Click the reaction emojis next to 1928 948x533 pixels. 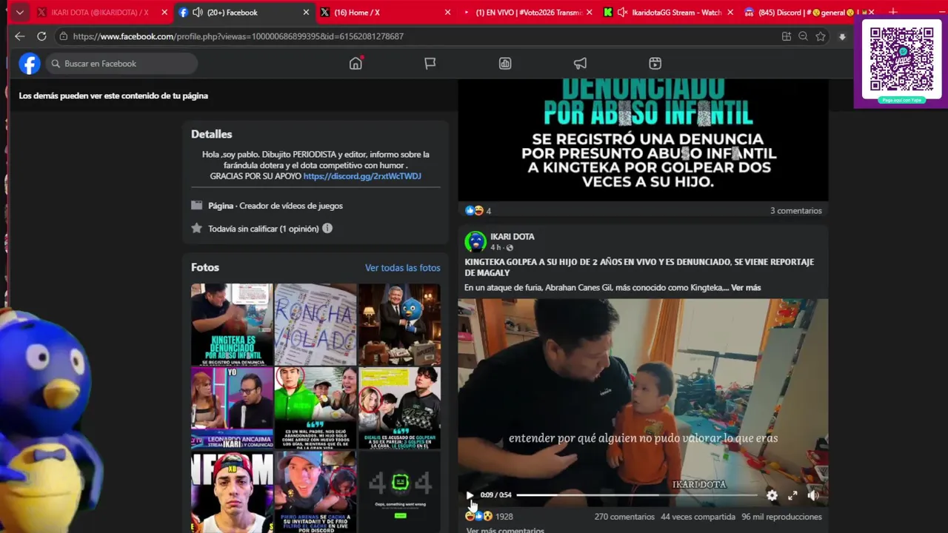(x=478, y=517)
